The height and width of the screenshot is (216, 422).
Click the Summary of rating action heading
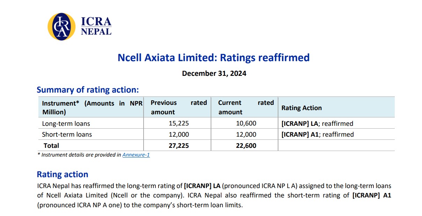pyautogui.click(x=88, y=90)
